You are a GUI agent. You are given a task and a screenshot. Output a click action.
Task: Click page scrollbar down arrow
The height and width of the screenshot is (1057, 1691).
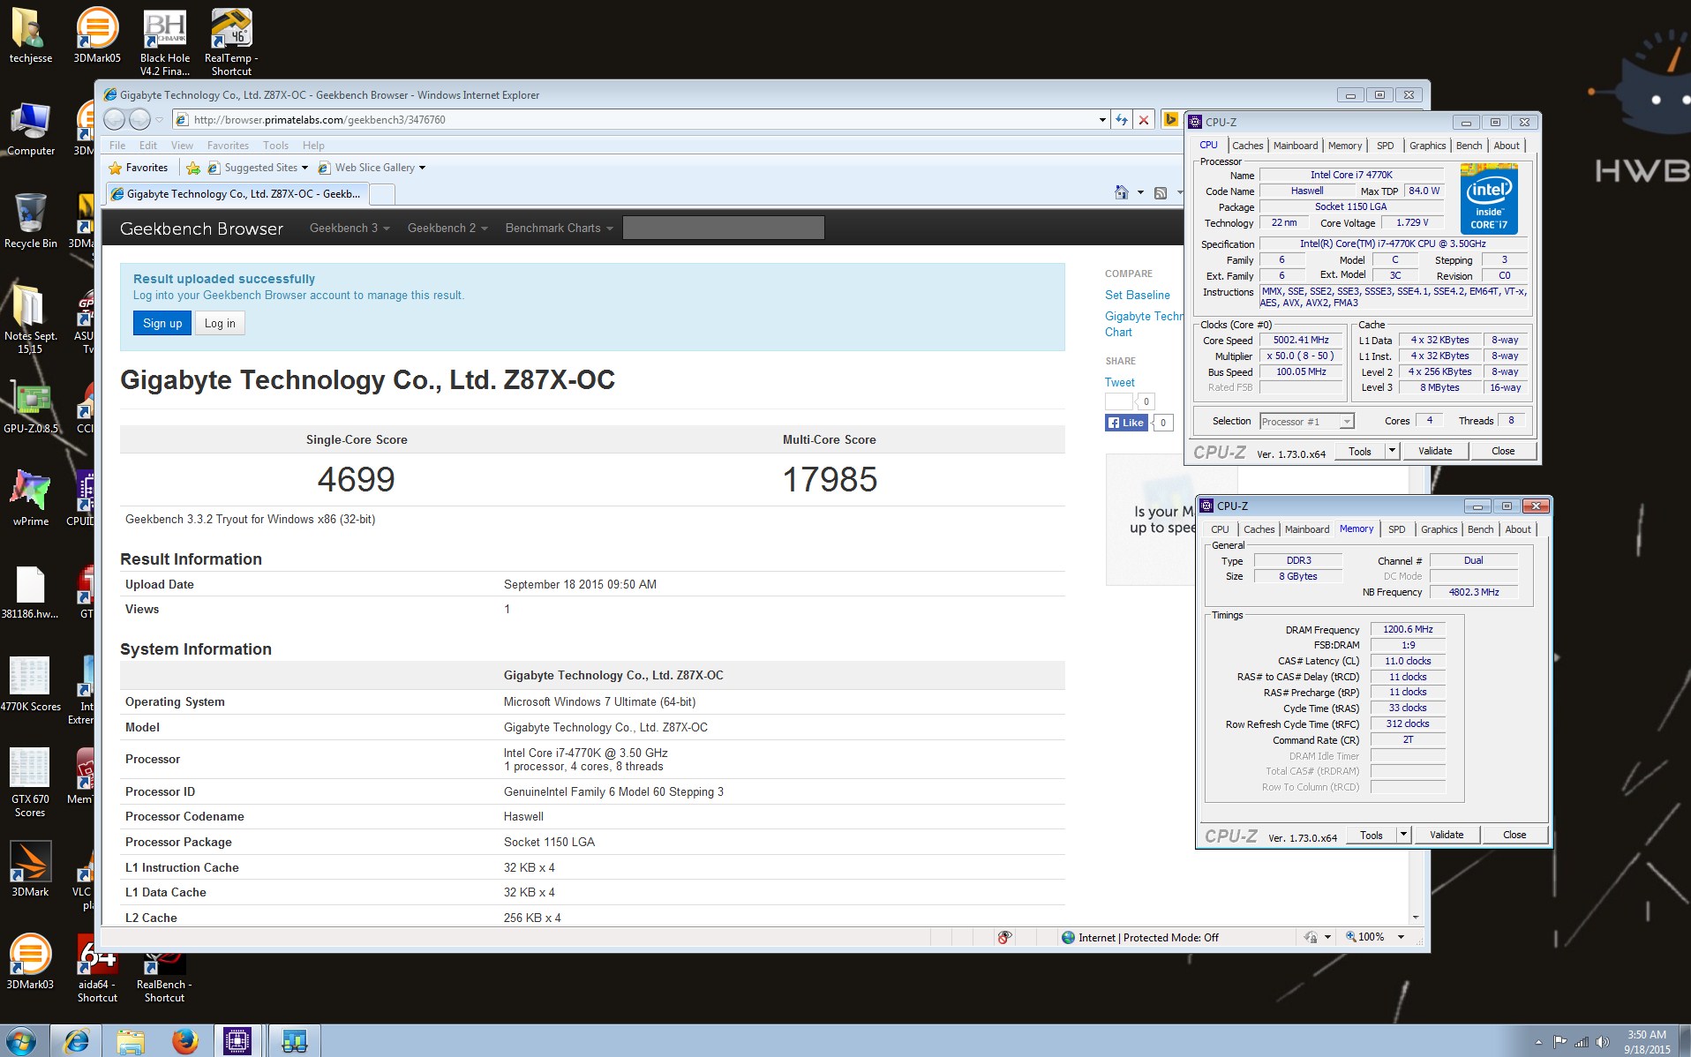coord(1416,918)
